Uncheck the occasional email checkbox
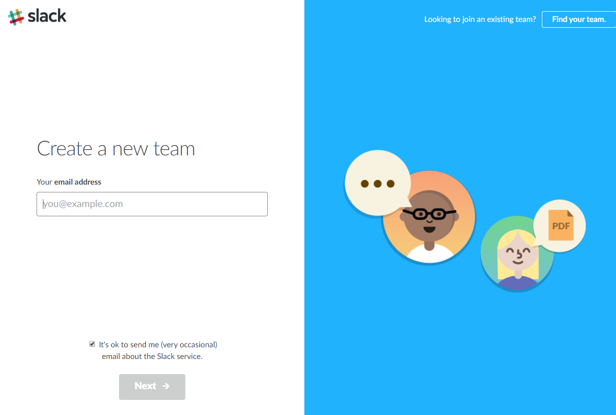The image size is (616, 415). point(92,344)
